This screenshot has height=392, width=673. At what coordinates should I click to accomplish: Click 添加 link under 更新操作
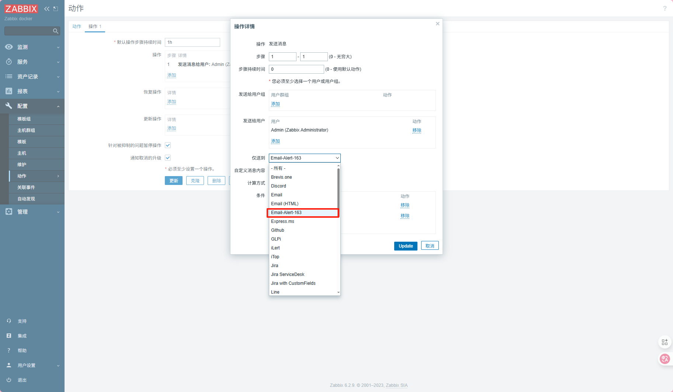(x=171, y=128)
